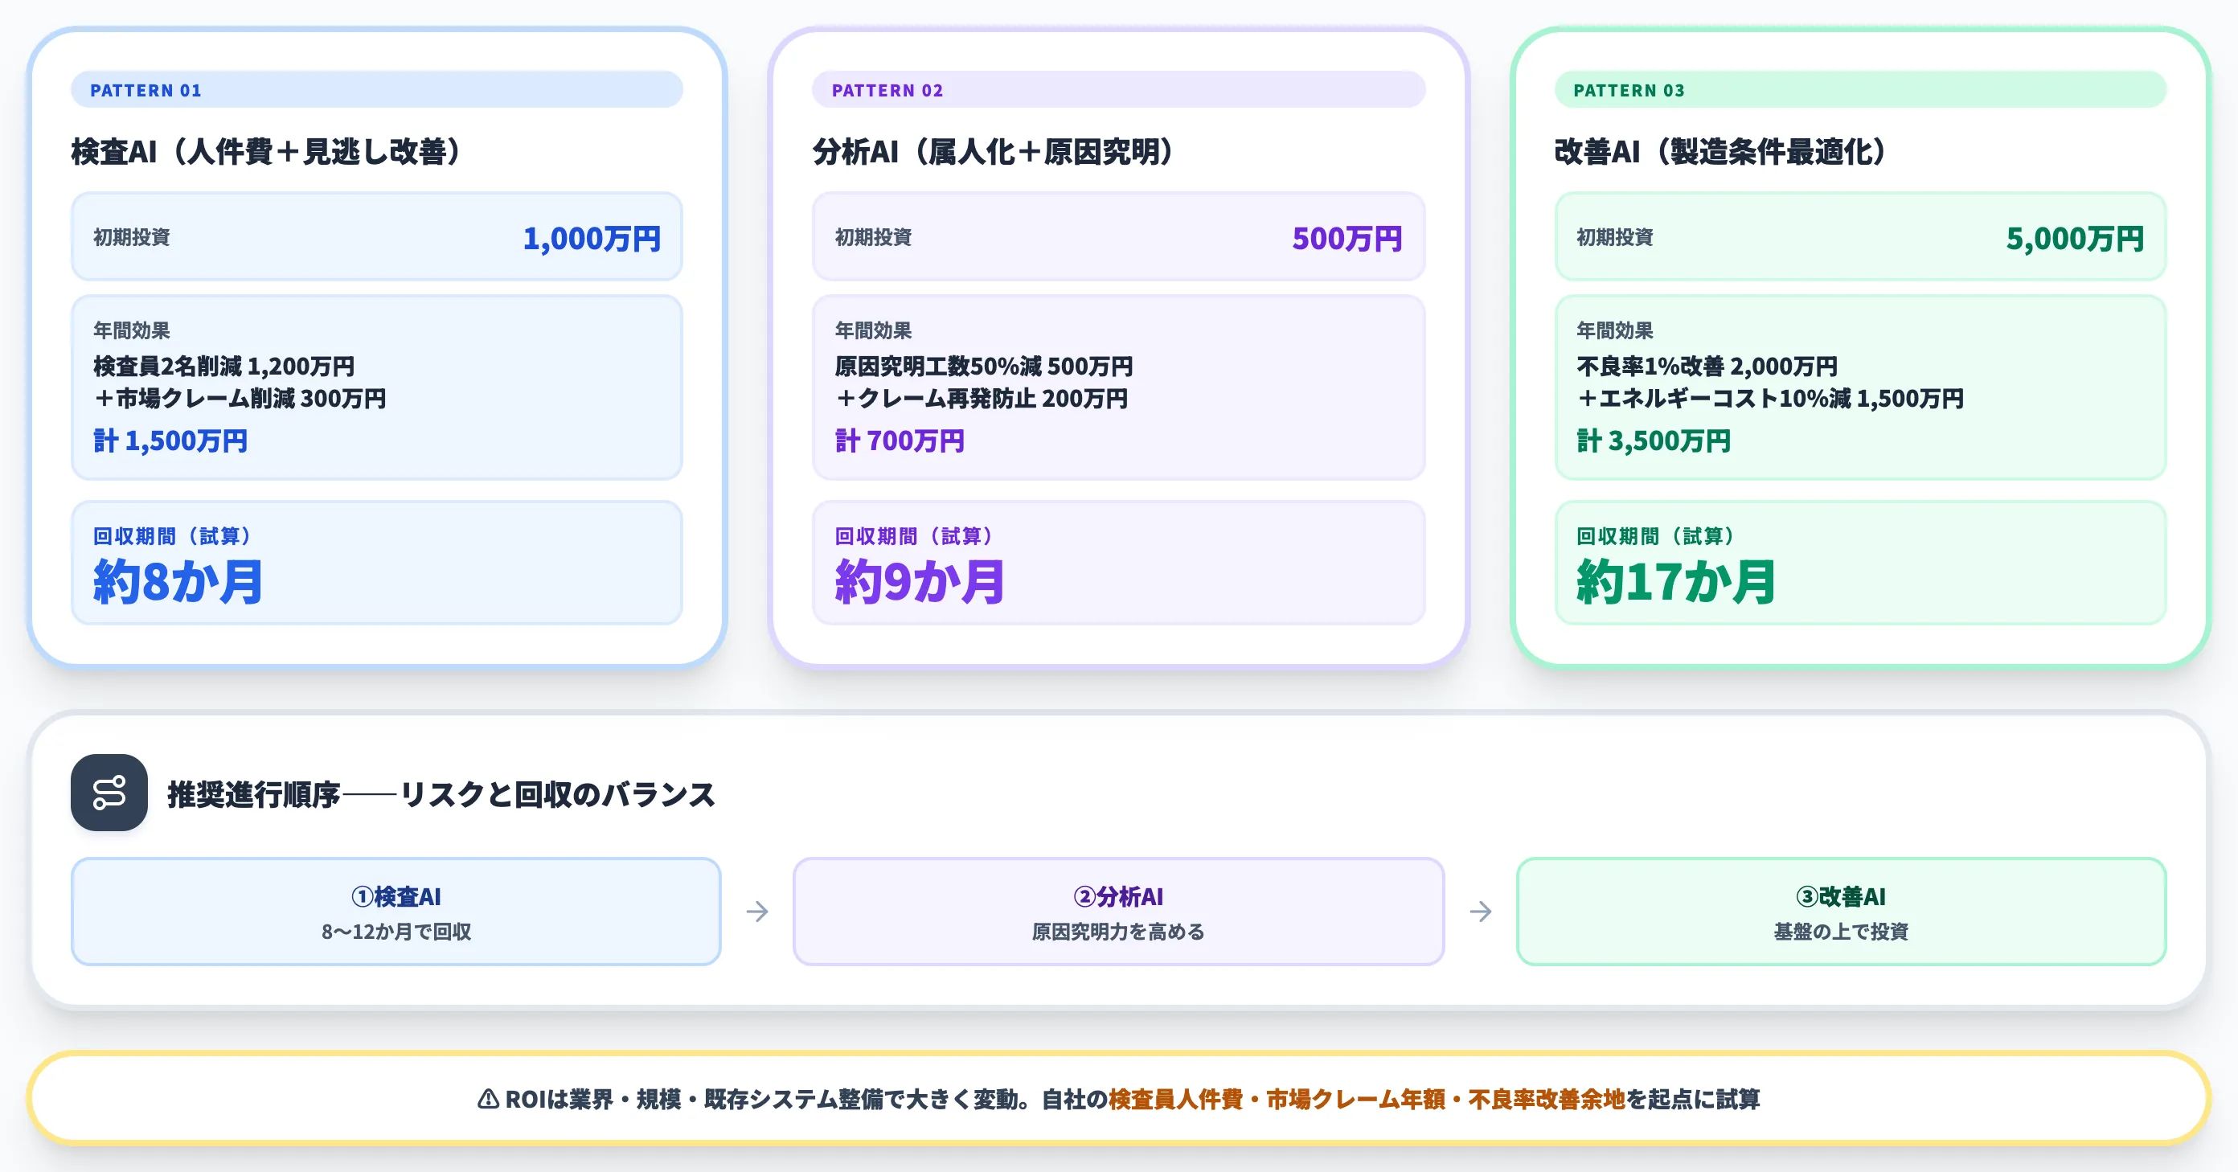Select the ①検査AI step card

(x=396, y=912)
